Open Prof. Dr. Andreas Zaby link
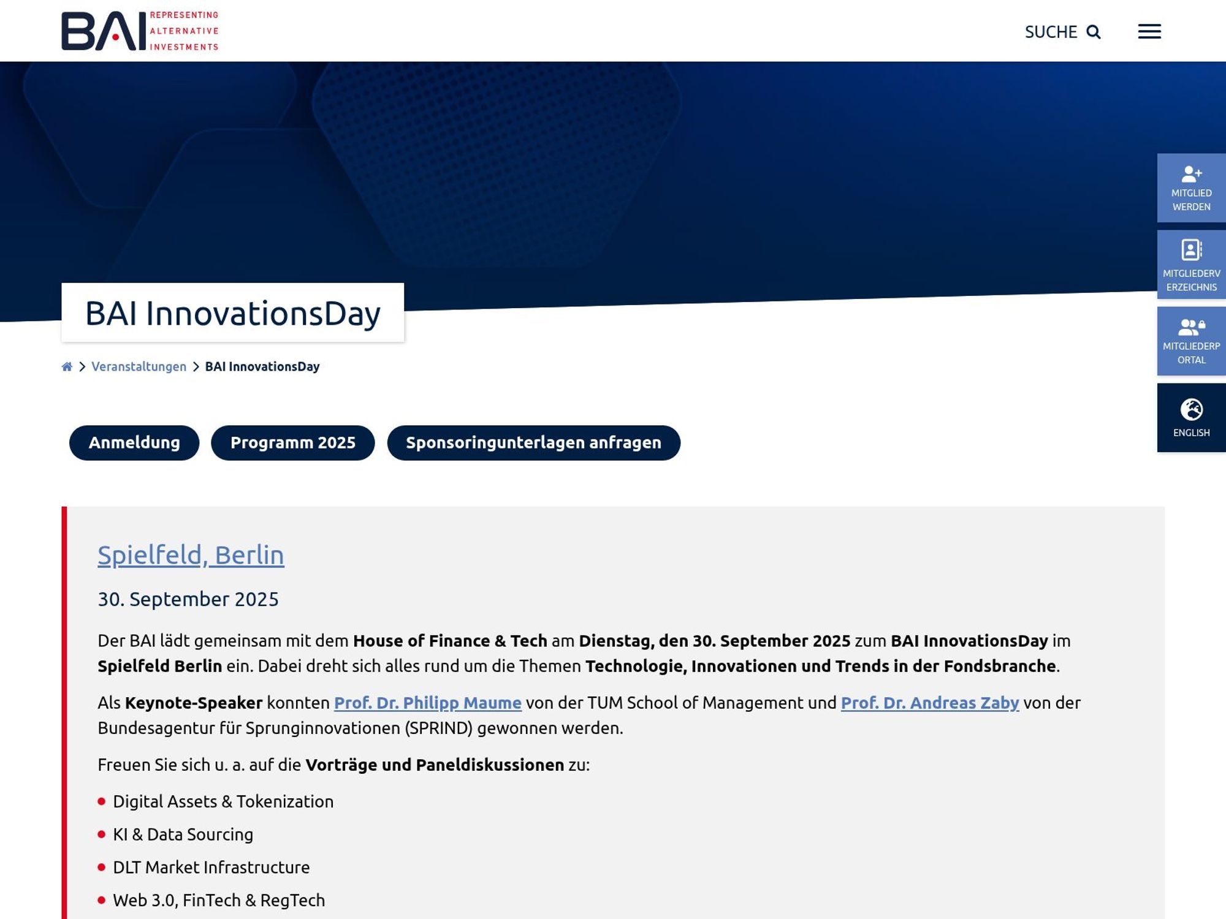 (930, 703)
